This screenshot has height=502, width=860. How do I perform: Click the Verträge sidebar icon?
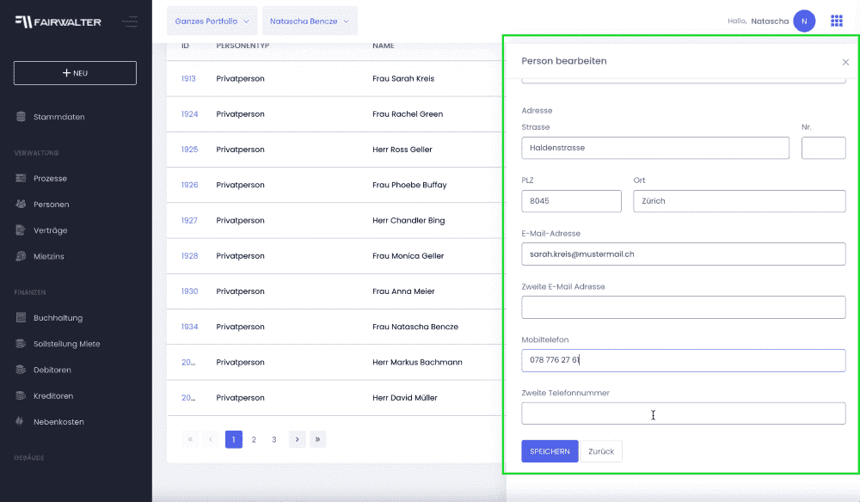pos(21,230)
